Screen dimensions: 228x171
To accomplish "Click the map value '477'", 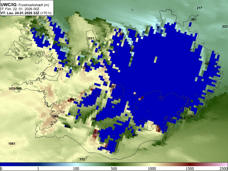I will [x=135, y=135].
